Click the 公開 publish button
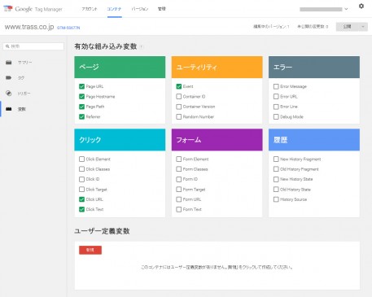The image size is (372, 297). [x=348, y=27]
